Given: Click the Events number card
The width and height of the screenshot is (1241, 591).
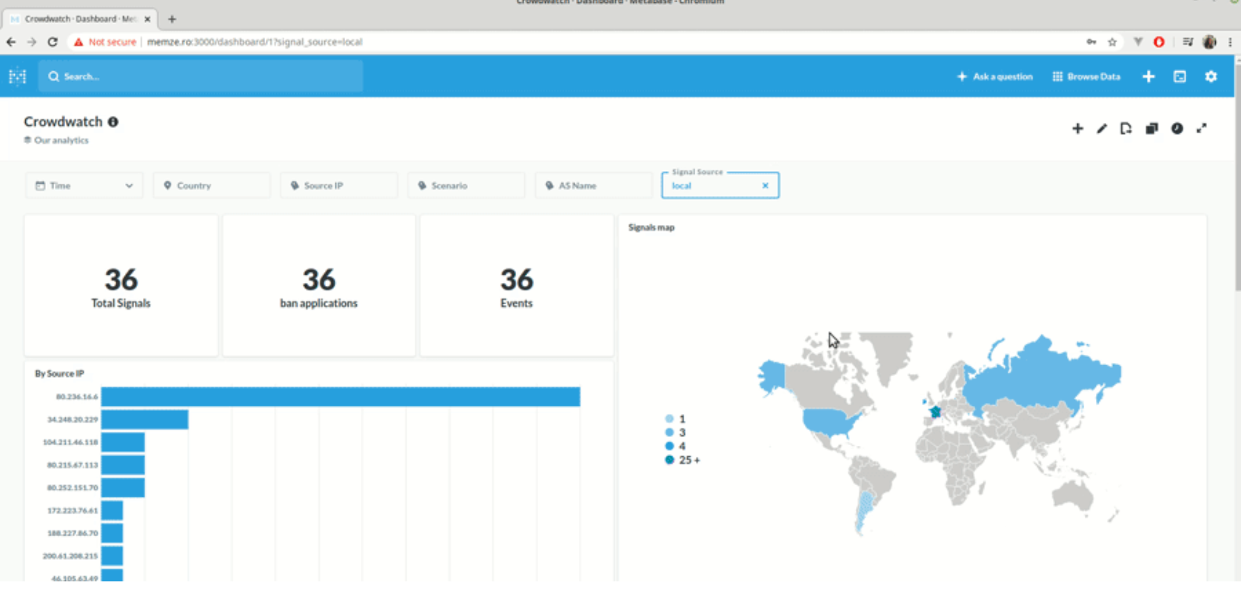Looking at the screenshot, I should (x=516, y=286).
